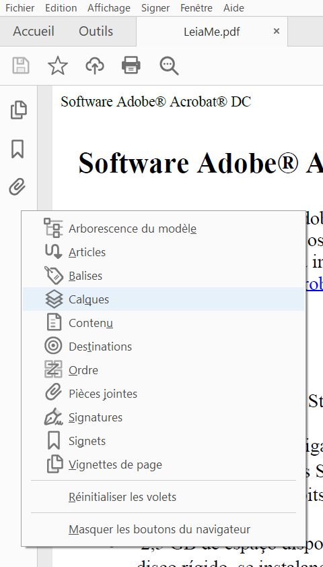Image resolution: width=323 pixels, height=567 pixels.
Task: Select the highlighted Calques entry
Action: pyautogui.click(x=164, y=299)
